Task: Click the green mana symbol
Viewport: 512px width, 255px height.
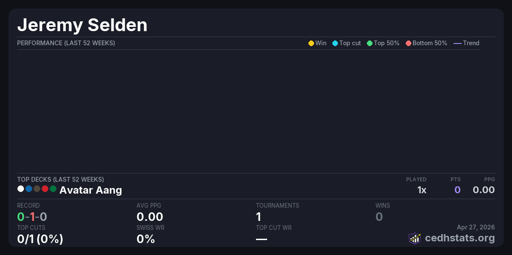Action: click(53, 188)
